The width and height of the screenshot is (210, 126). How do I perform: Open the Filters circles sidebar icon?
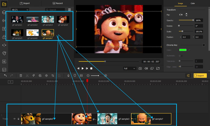coord(4,37)
